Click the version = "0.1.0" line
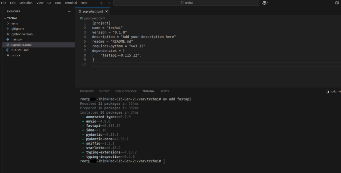This screenshot has width=341, height=173. click(109, 32)
